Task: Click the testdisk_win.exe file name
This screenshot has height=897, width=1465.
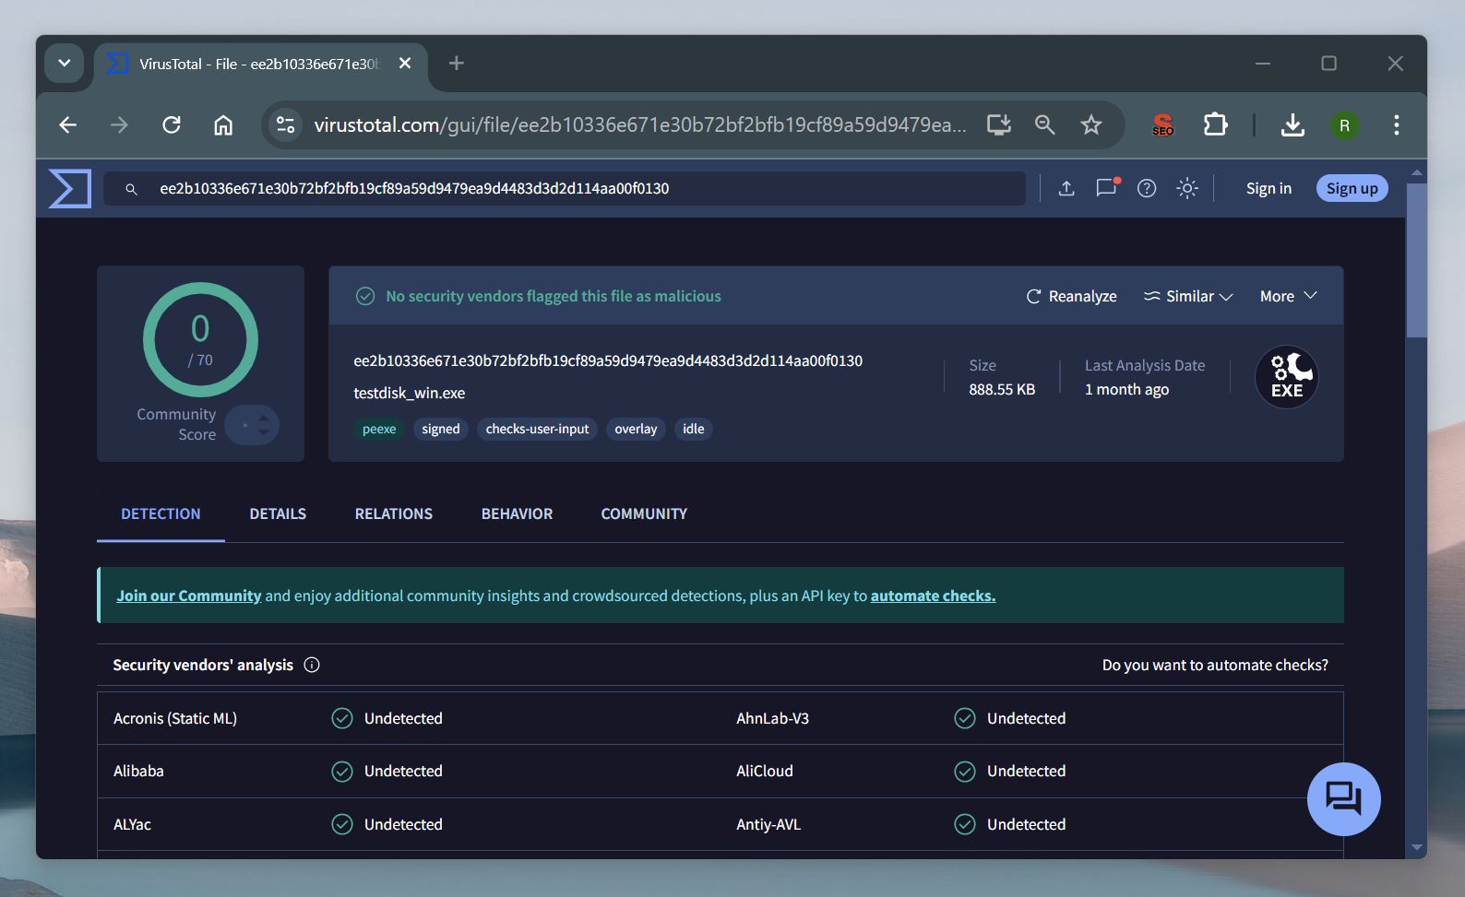Action: [x=410, y=393]
